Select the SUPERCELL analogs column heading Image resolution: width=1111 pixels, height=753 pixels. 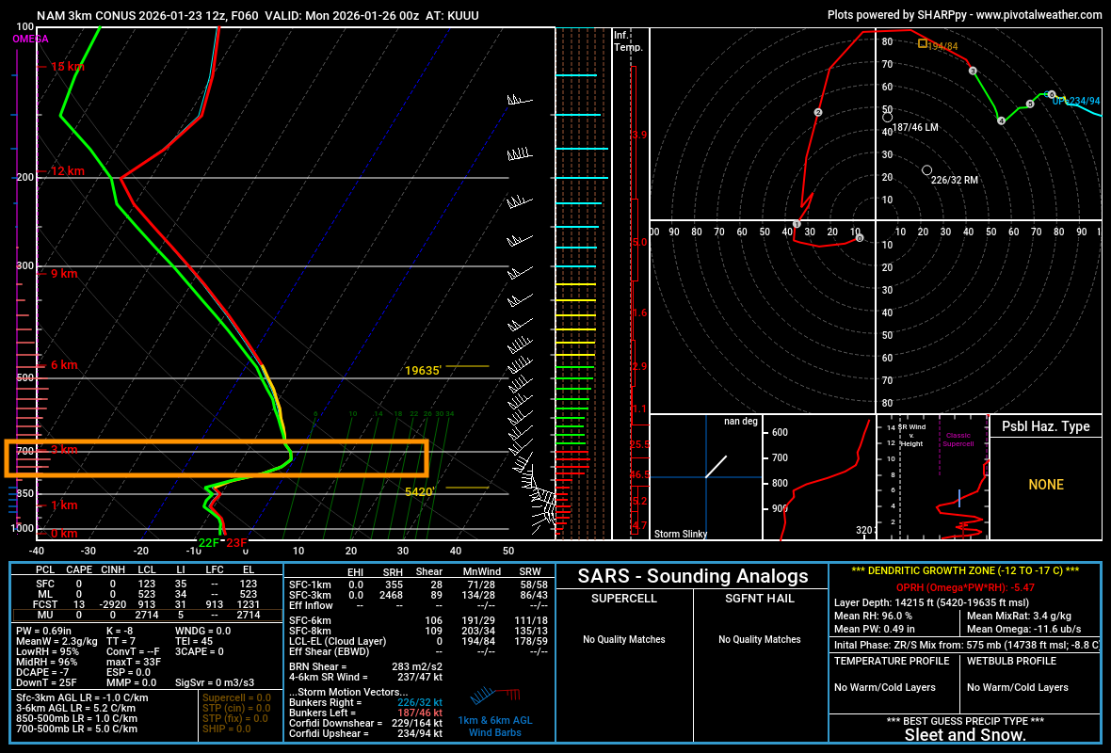click(623, 599)
